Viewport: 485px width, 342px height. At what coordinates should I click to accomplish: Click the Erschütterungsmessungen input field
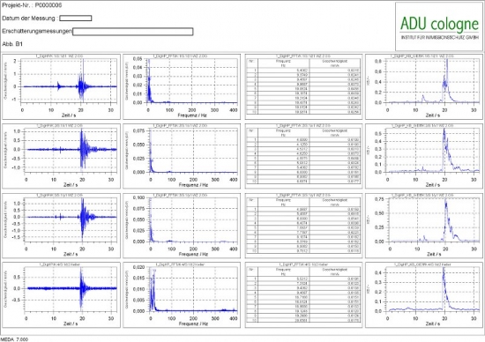pyautogui.click(x=132, y=32)
